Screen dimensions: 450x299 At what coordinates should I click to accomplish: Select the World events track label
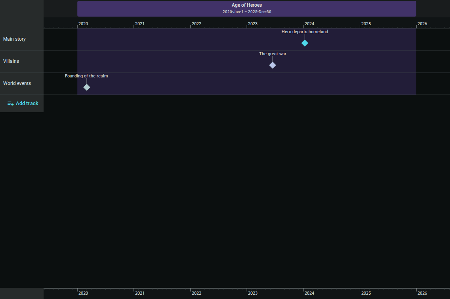17,83
